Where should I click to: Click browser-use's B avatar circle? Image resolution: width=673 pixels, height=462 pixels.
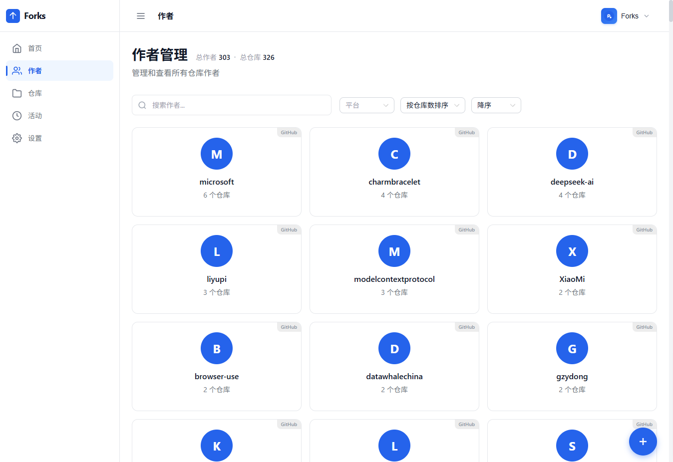217,348
